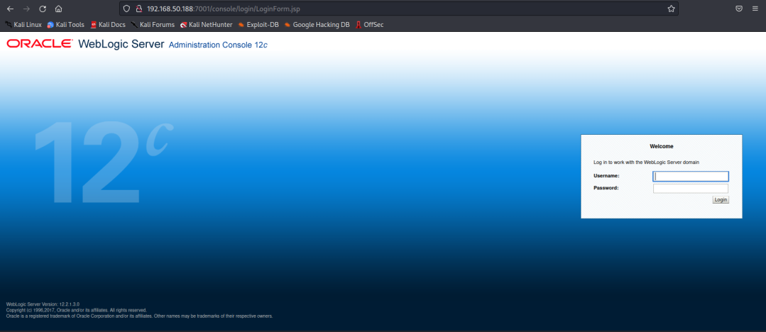Click the browser forward arrow

click(26, 9)
